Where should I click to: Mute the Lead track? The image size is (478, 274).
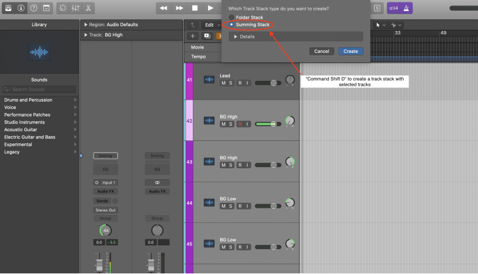(223, 83)
